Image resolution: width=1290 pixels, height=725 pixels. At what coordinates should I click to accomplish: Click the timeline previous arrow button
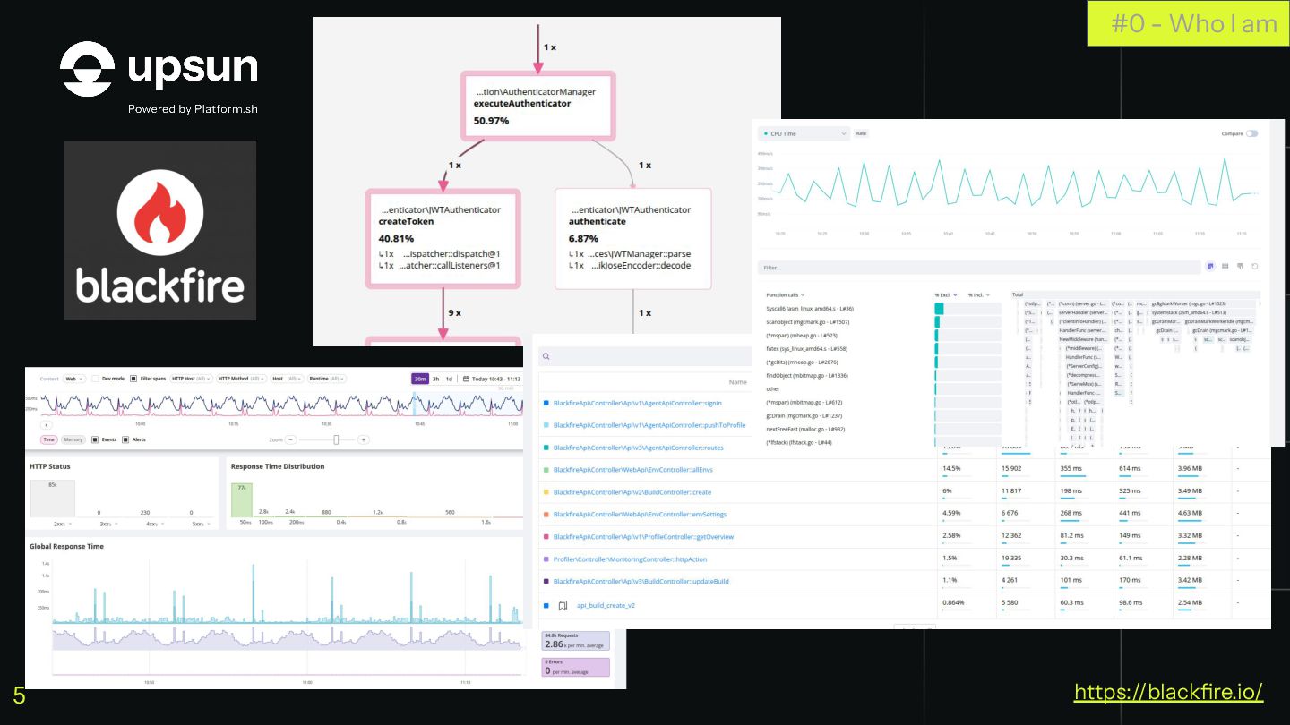pos(47,425)
